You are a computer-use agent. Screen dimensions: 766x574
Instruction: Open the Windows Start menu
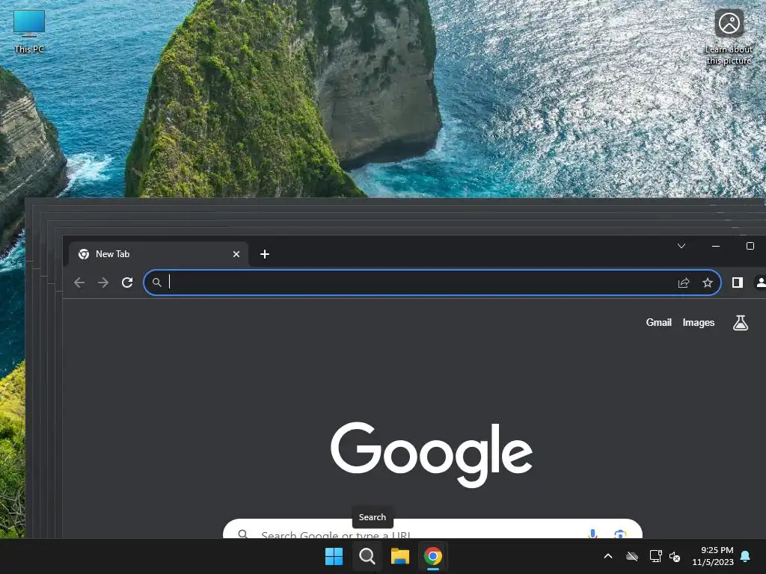click(334, 556)
